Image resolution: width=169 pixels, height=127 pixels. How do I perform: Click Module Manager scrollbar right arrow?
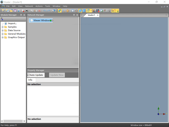pyautogui.click(x=24, y=121)
